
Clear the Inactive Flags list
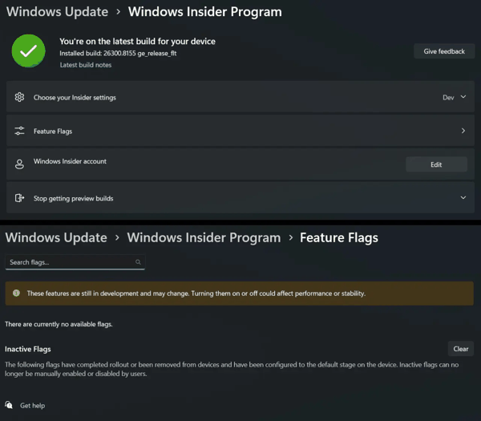click(460, 349)
